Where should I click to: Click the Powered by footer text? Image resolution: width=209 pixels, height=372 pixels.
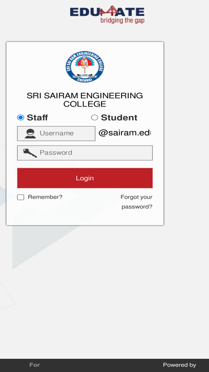179,365
